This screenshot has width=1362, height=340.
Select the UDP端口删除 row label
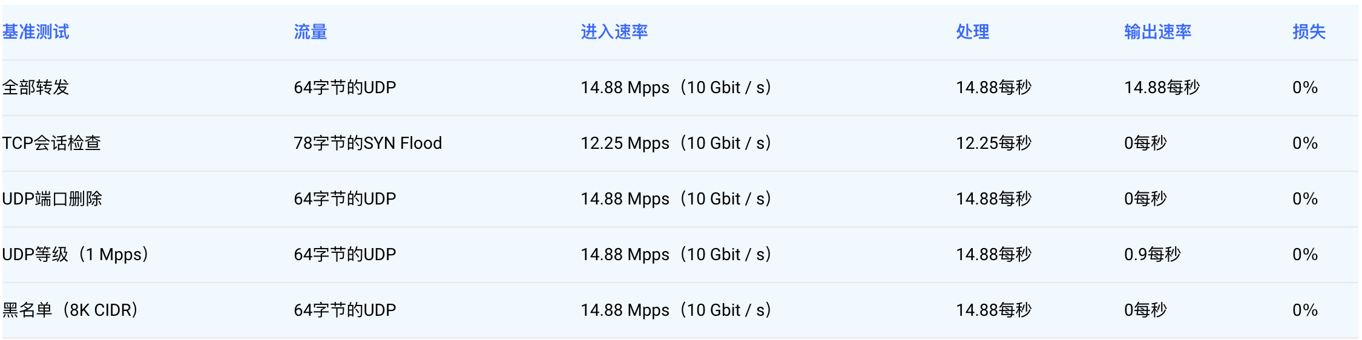tap(52, 198)
